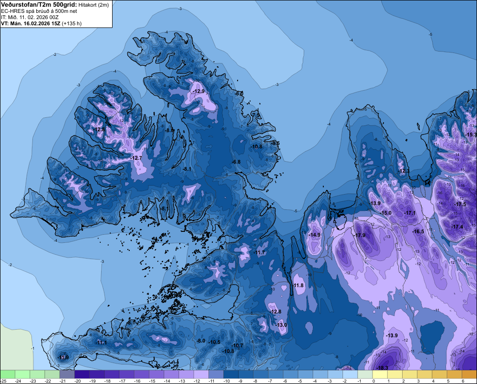Click the -14.9 temperature value
Image resolution: width=477 pixels, height=384 pixels.
[314, 235]
